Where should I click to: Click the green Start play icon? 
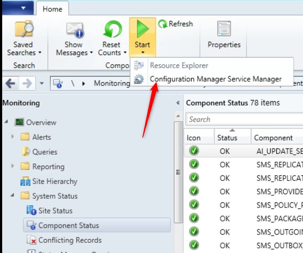(143, 29)
